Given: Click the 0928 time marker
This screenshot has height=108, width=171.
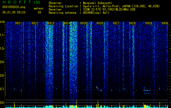Looking at the screenshot, I should (x=132, y=23).
